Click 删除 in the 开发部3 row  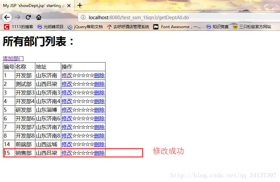tap(99, 92)
